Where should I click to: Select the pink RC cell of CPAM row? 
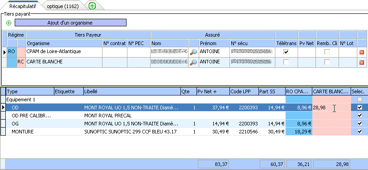pos(21,52)
